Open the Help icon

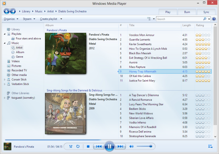coord(214,19)
